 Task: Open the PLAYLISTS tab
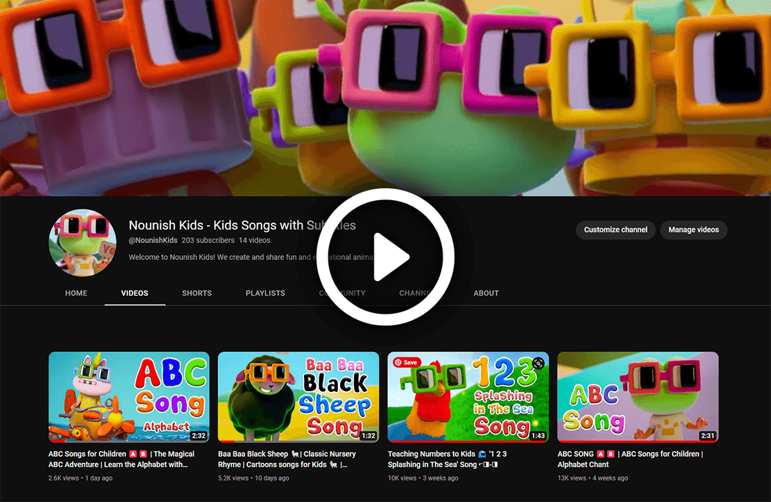point(265,294)
